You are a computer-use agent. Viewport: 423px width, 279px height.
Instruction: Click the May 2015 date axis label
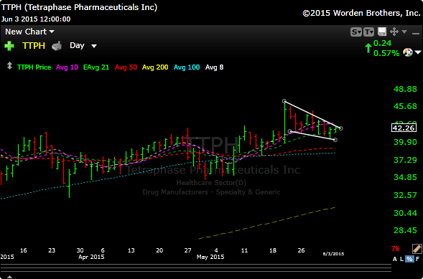coord(210,257)
